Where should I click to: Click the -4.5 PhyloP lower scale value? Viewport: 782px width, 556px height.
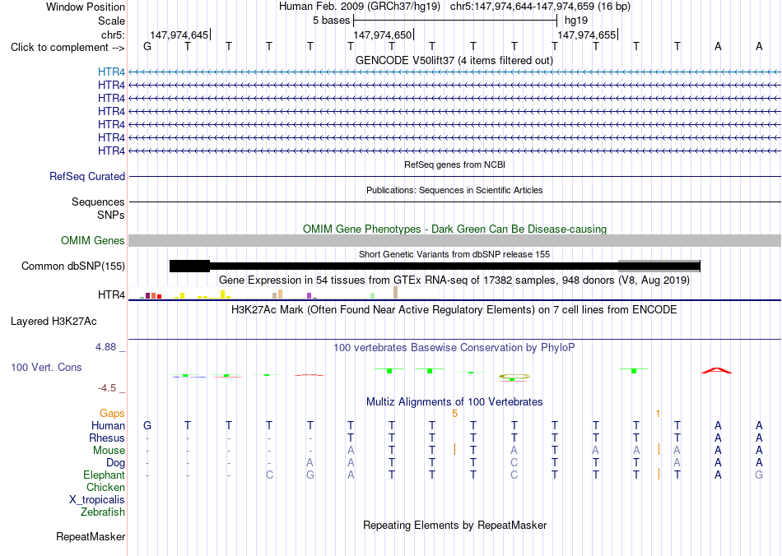click(x=105, y=387)
